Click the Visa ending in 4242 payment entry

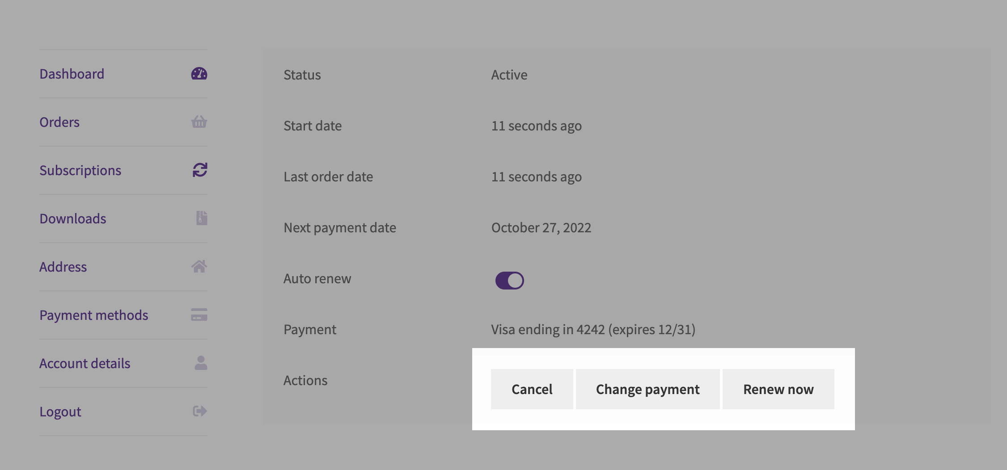click(x=593, y=329)
